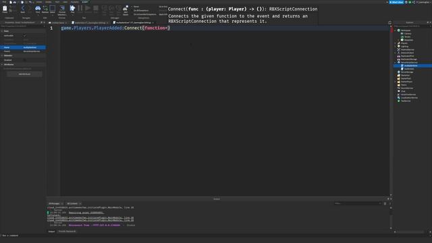
Task: Select the Name property row
Action: point(23,47)
